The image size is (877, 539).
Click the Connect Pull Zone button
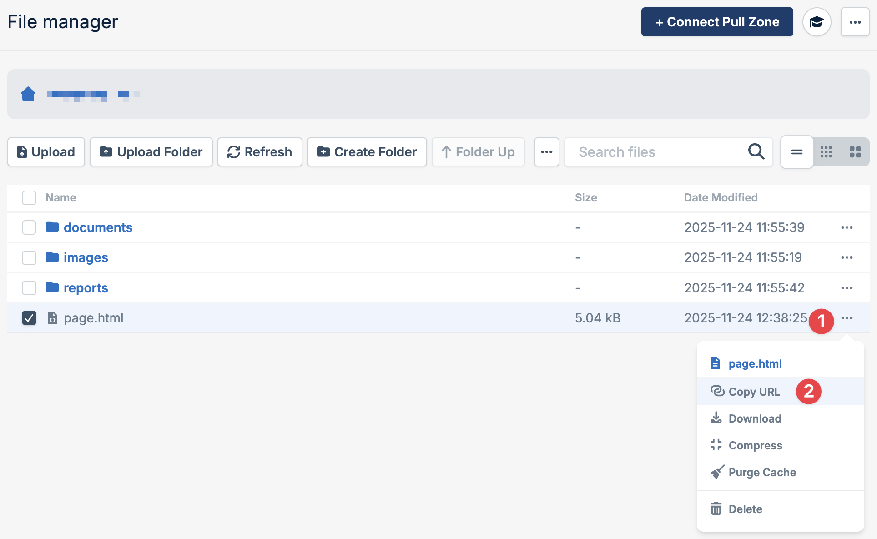(717, 21)
